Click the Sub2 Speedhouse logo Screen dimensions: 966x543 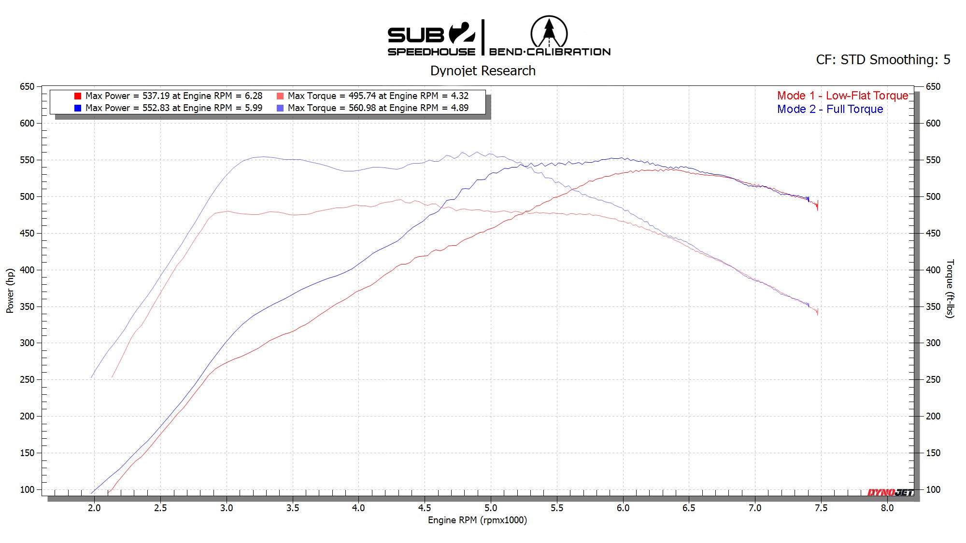(431, 40)
